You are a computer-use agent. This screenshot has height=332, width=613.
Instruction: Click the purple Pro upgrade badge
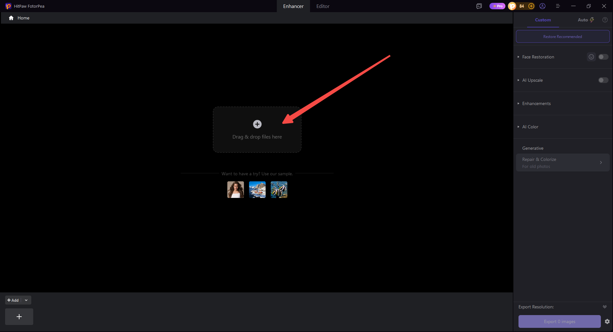point(497,6)
